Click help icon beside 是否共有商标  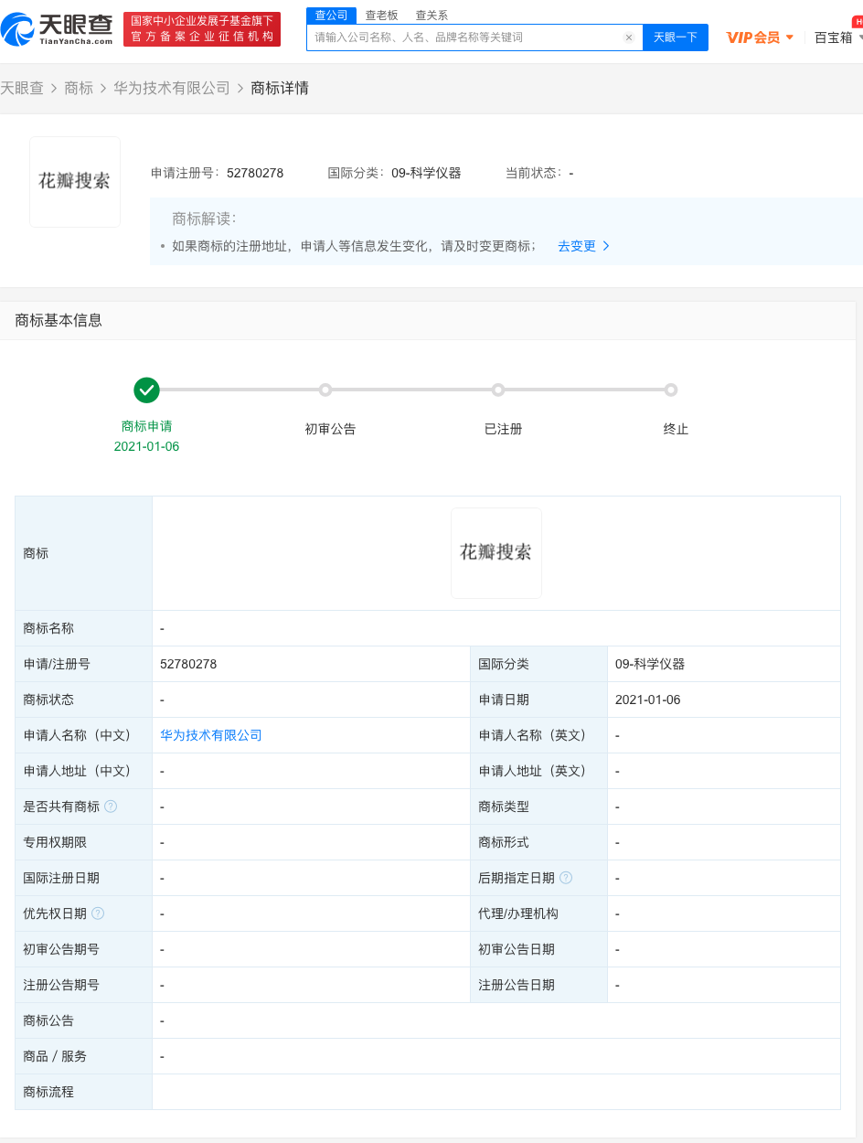point(111,807)
